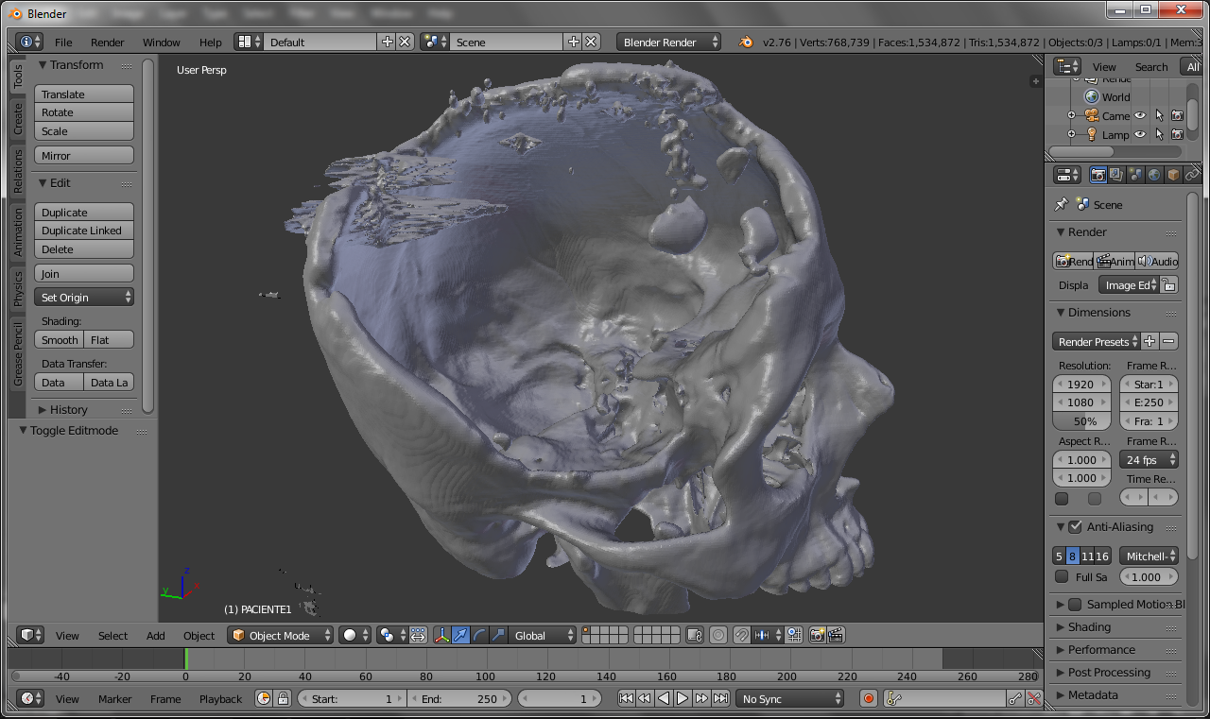The width and height of the screenshot is (1210, 719).
Task: Open the No Sync playback dropdown
Action: pos(790,699)
